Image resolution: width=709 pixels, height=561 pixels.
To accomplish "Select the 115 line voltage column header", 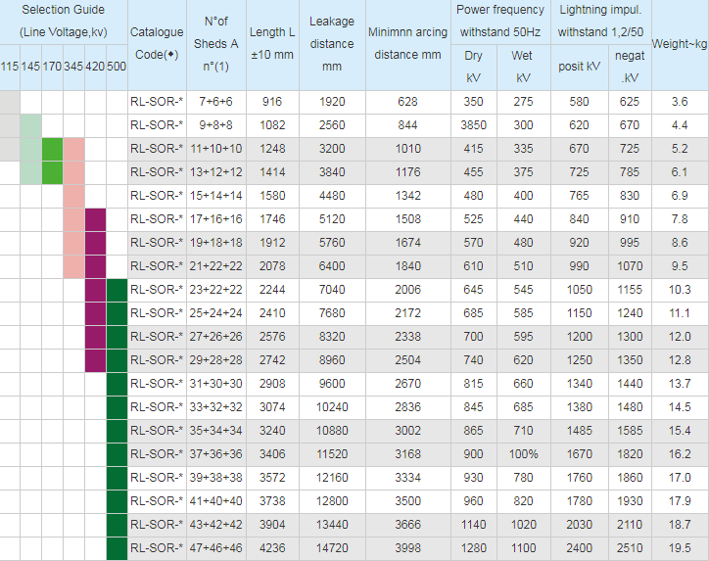I will coord(10,67).
